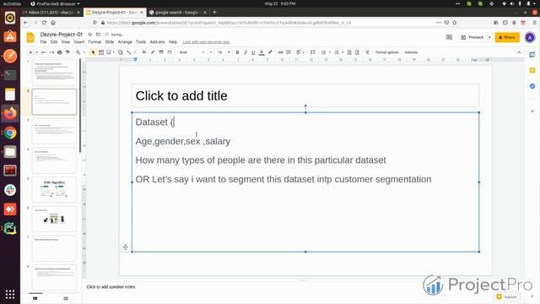Undo the last action
The width and height of the screenshot is (540, 304).
click(x=44, y=52)
